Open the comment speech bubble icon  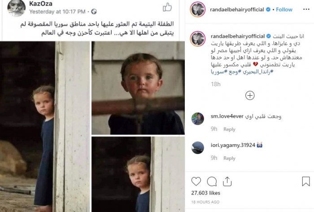point(212,181)
